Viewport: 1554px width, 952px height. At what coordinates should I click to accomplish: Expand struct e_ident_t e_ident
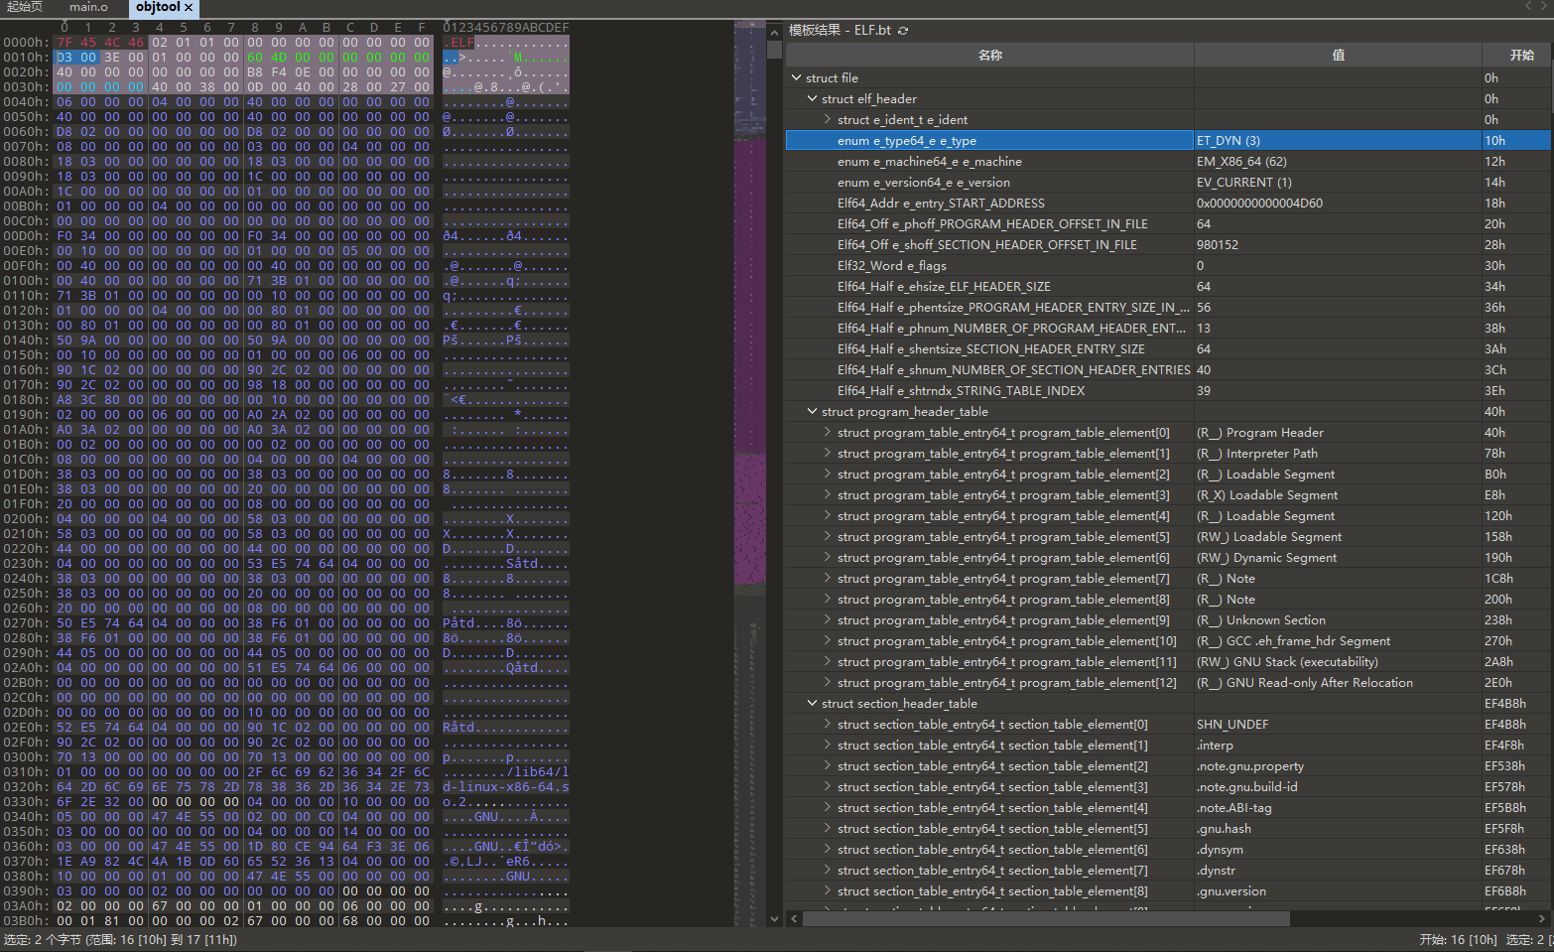click(828, 120)
